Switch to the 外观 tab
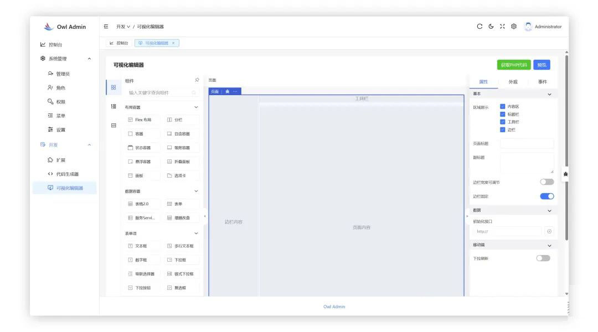 513,82
